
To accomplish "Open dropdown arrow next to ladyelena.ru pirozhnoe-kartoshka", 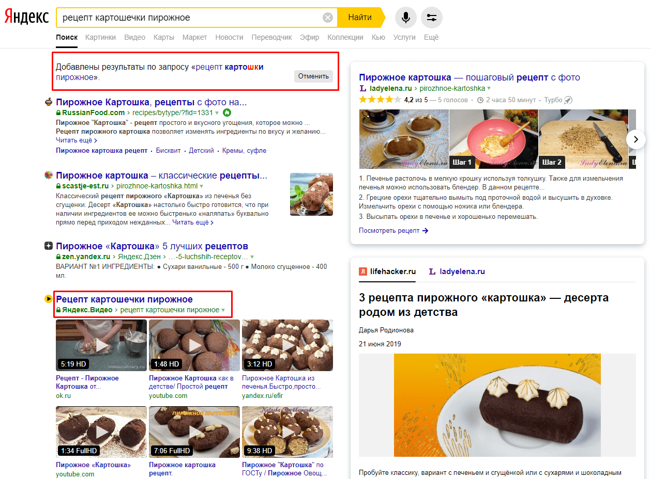I will coord(489,89).
